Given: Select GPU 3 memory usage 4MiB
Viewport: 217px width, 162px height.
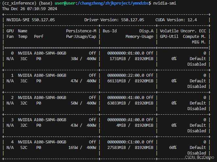Looking at the screenshot, I should click(121, 125).
